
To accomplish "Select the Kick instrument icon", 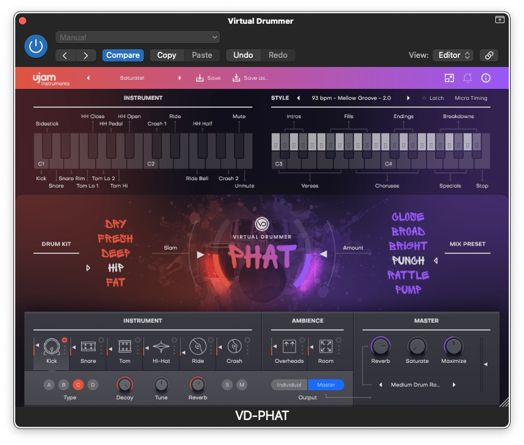I will click(52, 346).
